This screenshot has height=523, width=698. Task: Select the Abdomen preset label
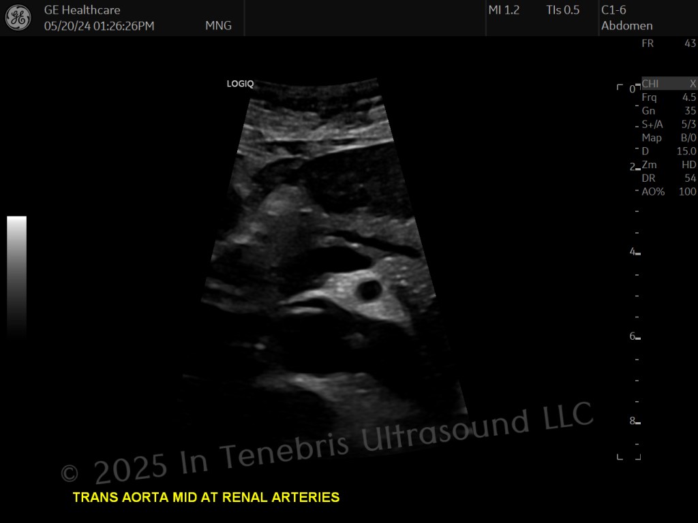(627, 26)
